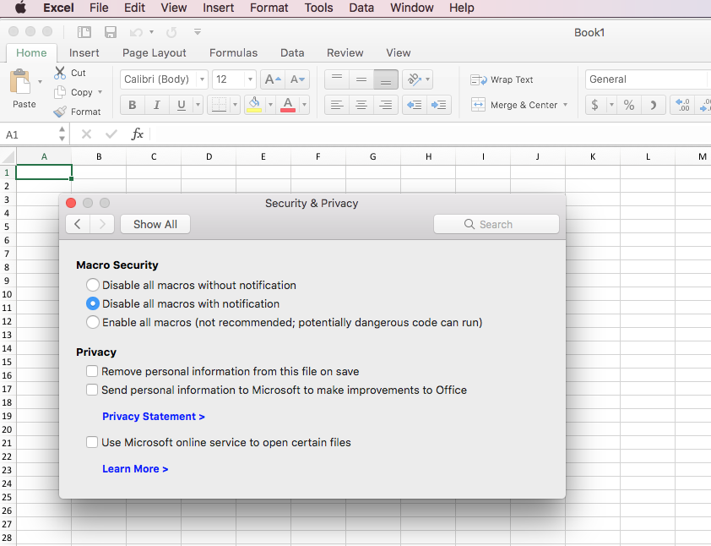Image resolution: width=711 pixels, height=546 pixels.
Task: Click Merge & Center button
Action: click(514, 105)
